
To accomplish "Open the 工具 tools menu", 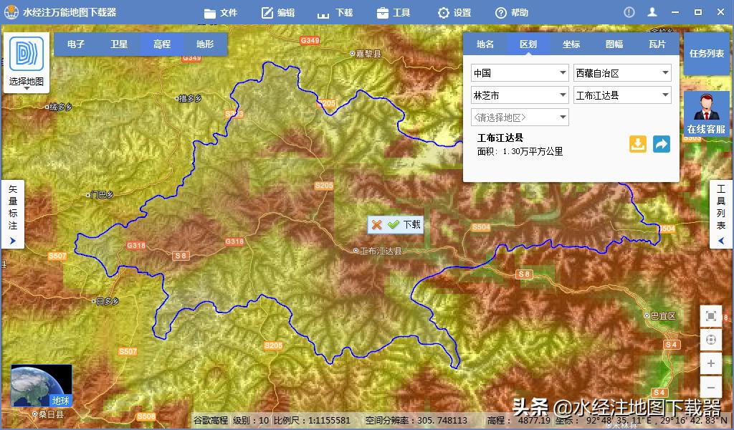I will click(x=394, y=11).
